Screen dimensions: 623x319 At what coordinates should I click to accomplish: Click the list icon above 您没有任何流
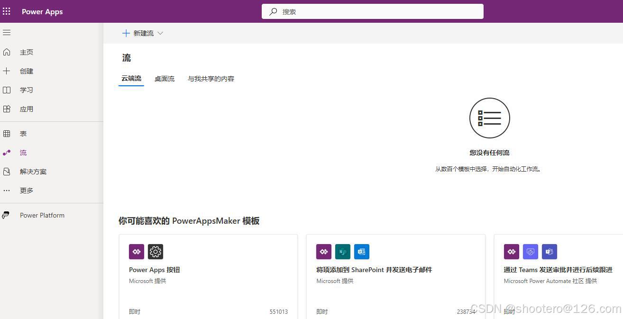[490, 118]
